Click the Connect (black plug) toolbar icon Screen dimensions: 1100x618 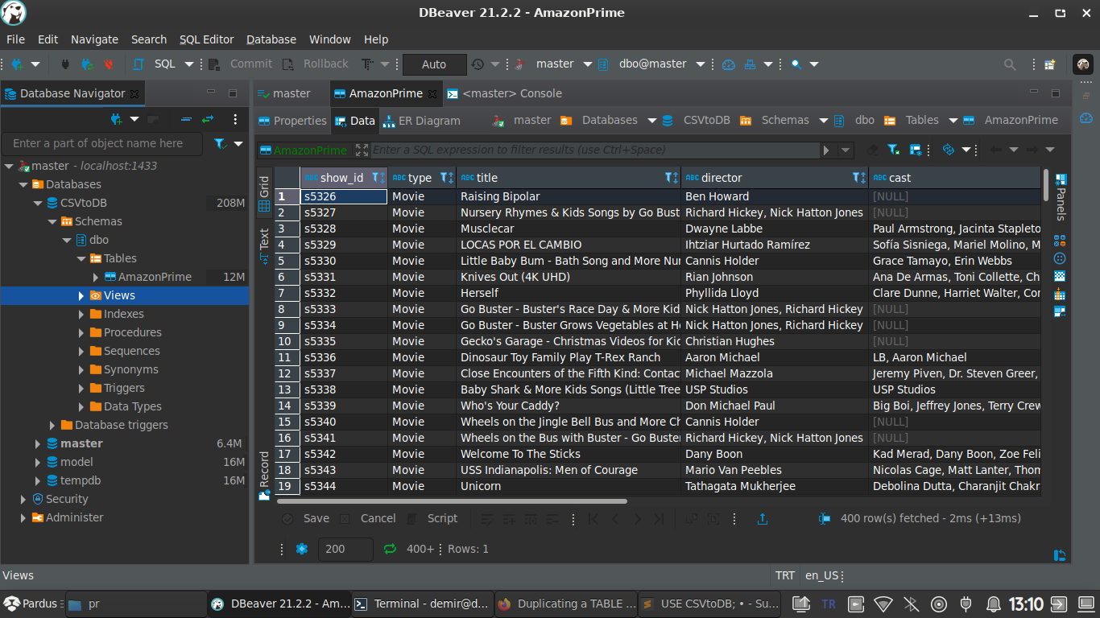pyautogui.click(x=66, y=64)
